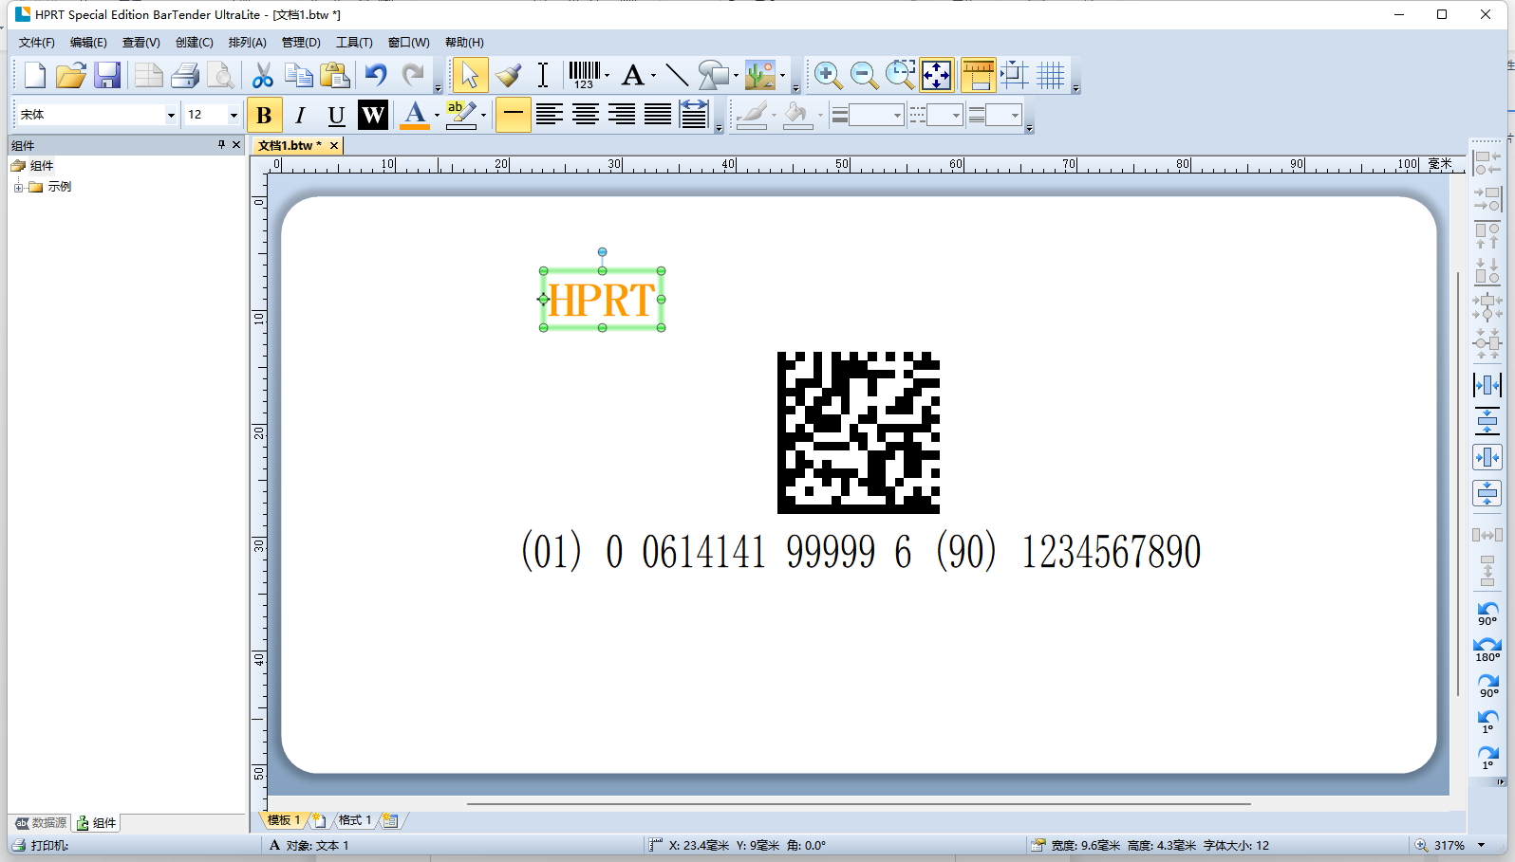Switch to the 模板 1 tab
The width and height of the screenshot is (1515, 862).
click(x=284, y=820)
